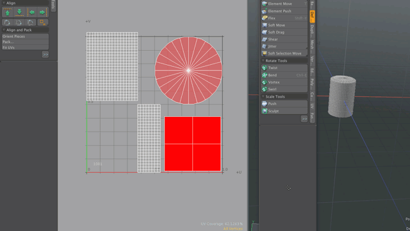Activate the Jitter tool
This screenshot has height=231, width=410.
(x=284, y=46)
